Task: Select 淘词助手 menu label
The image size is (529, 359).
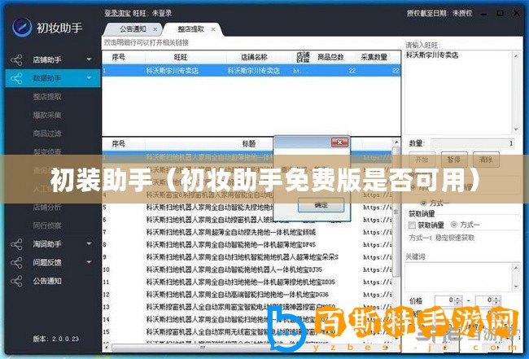Action: tap(47, 244)
